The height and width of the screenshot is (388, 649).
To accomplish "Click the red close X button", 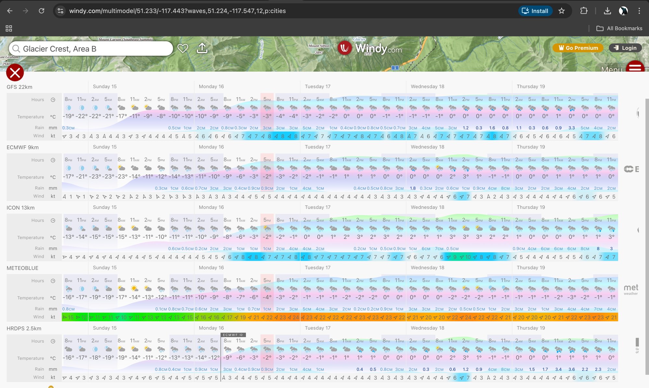I will point(15,73).
